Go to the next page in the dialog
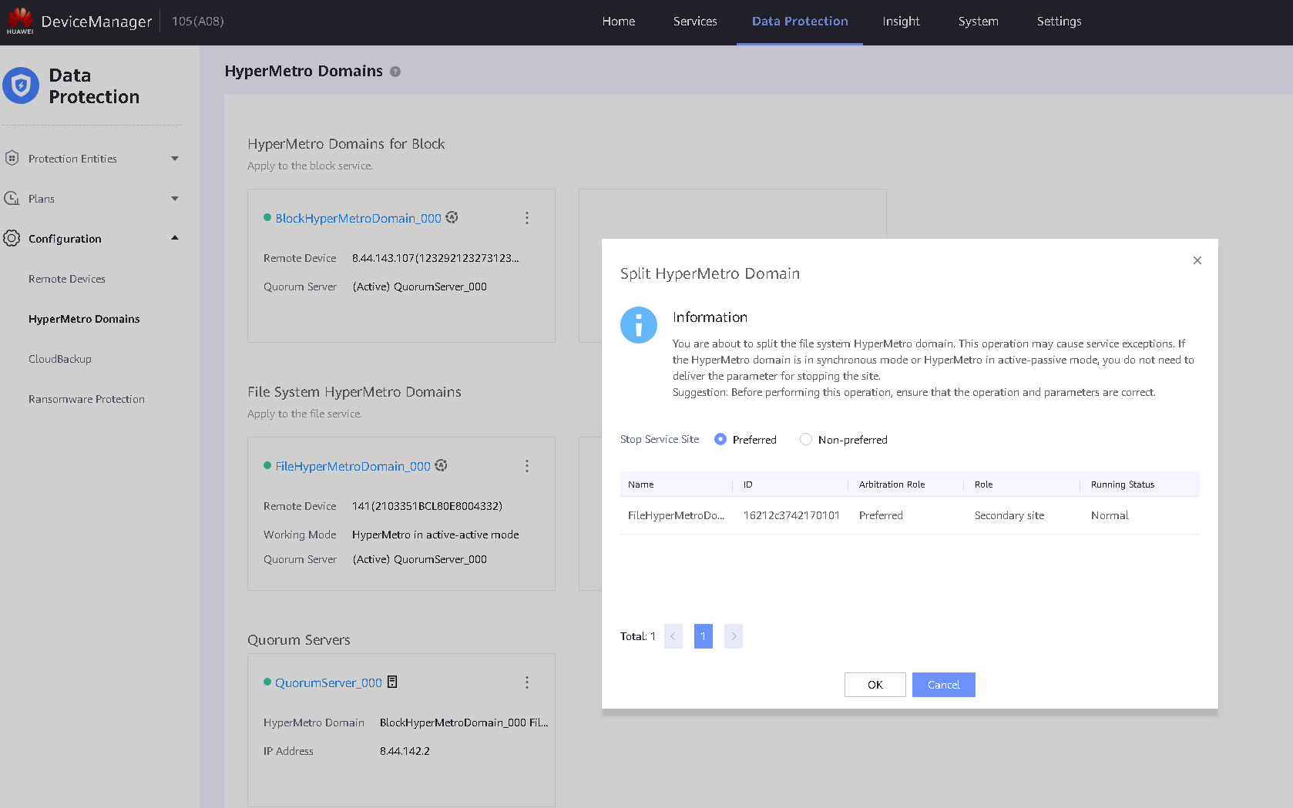1293x808 pixels. click(734, 636)
